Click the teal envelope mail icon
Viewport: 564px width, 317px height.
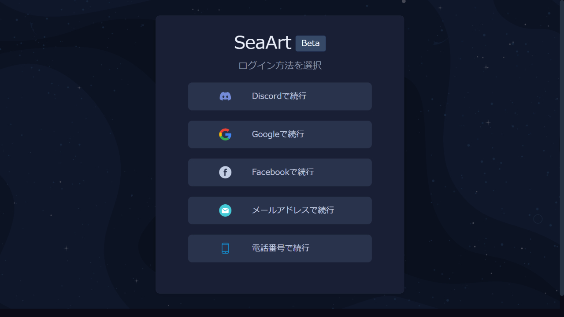pyautogui.click(x=225, y=210)
